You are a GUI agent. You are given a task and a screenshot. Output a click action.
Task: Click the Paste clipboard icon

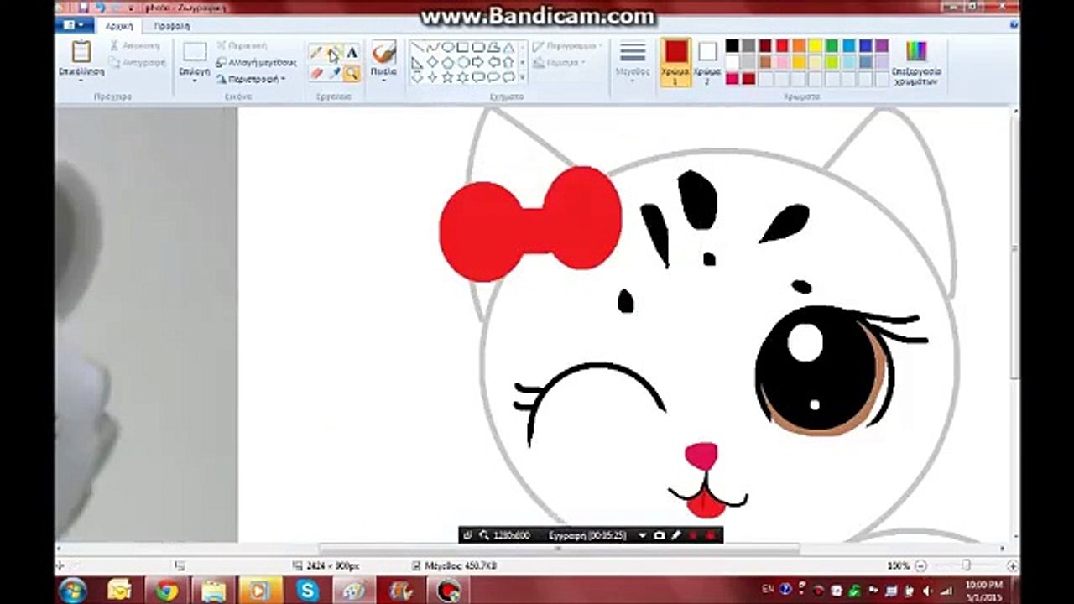point(81,52)
